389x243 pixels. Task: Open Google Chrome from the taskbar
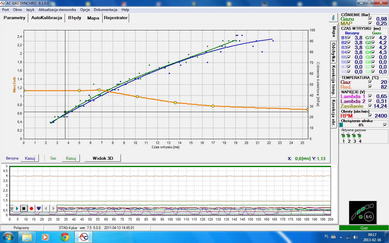tap(64, 237)
